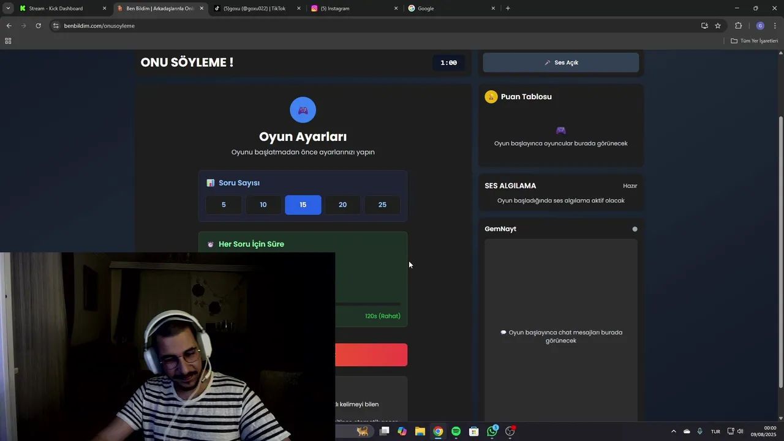Open OBS Studio from the taskbar
This screenshot has height=441, width=784.
[x=510, y=431]
